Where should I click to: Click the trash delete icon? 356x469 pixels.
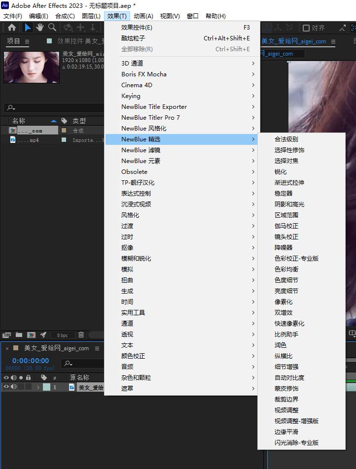coord(81,335)
